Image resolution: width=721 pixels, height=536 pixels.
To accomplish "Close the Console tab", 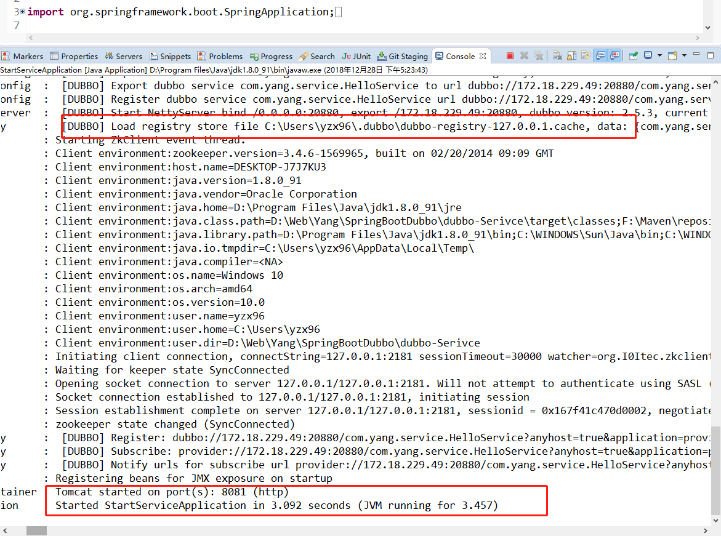I will point(483,56).
